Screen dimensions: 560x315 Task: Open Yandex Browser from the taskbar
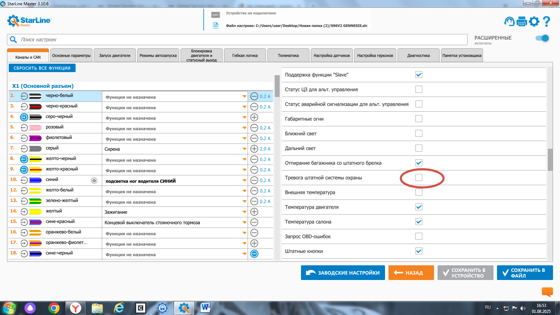click(x=76, y=308)
